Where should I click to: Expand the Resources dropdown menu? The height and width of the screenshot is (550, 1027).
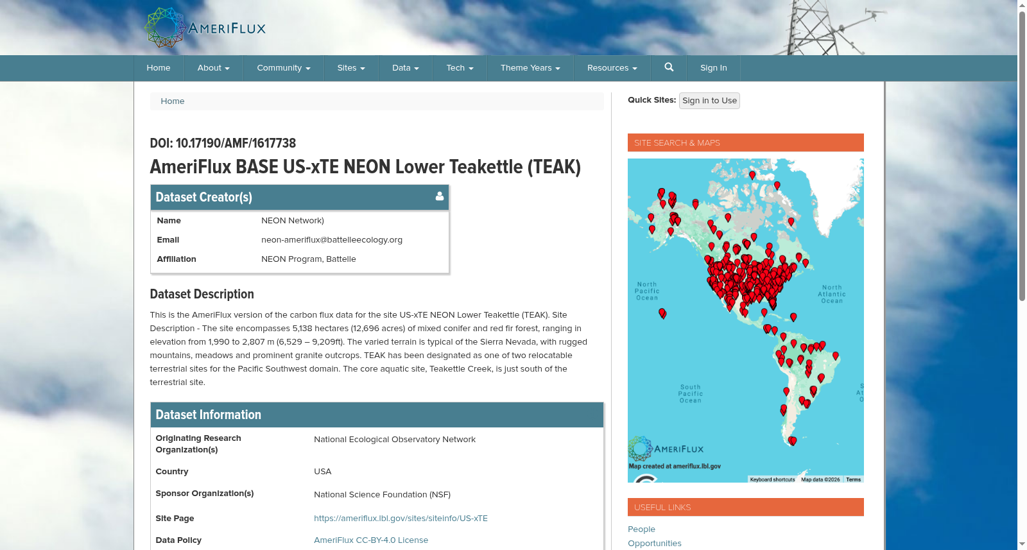[x=612, y=68]
